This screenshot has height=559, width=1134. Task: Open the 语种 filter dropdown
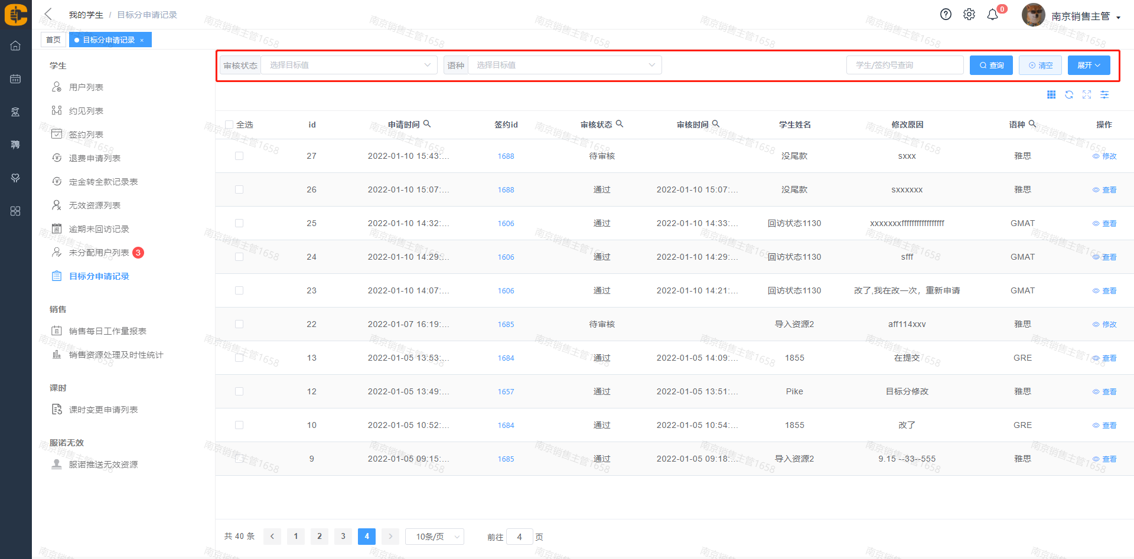[x=564, y=65]
